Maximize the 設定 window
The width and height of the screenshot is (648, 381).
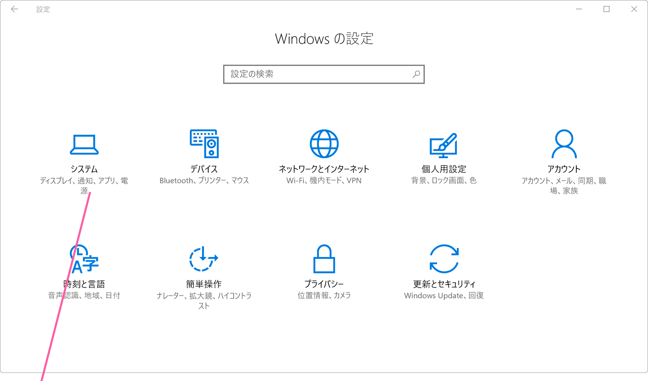tap(606, 9)
